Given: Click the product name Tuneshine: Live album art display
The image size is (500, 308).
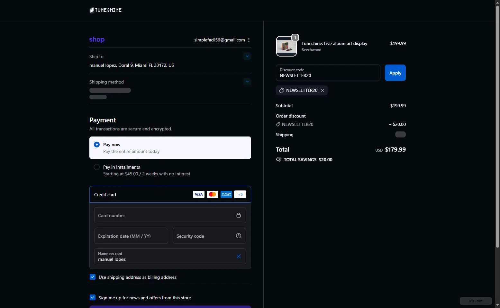Looking at the screenshot, I should tap(334, 43).
